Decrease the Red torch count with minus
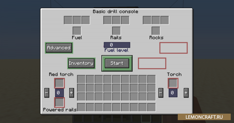The width and height of the screenshot is (234, 123). click(47, 93)
